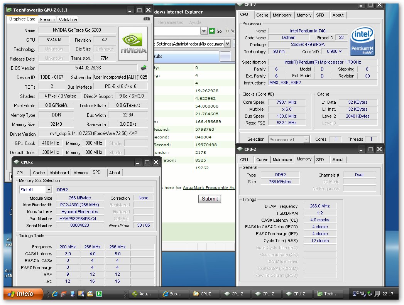Screen dimensions: 404x305
Task: Open the Slot #1 memory slot dropdown
Action: (49, 190)
